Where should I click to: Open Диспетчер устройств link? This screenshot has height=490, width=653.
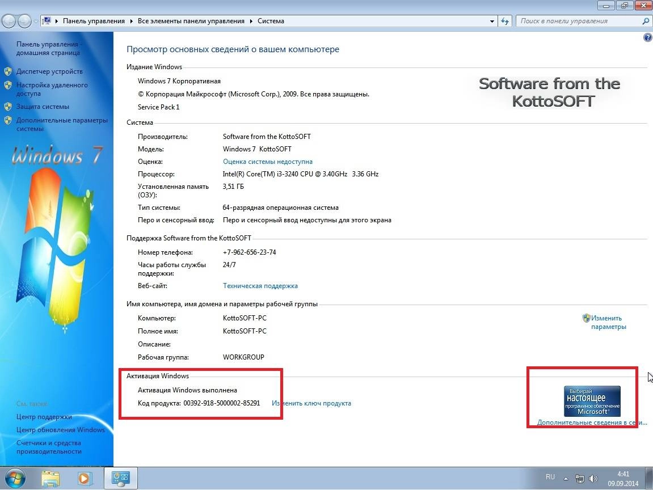pyautogui.click(x=49, y=71)
